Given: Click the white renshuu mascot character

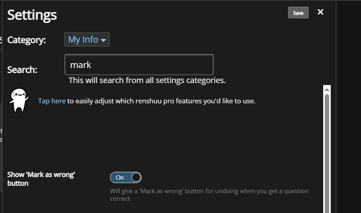Looking at the screenshot, I should tap(19, 101).
